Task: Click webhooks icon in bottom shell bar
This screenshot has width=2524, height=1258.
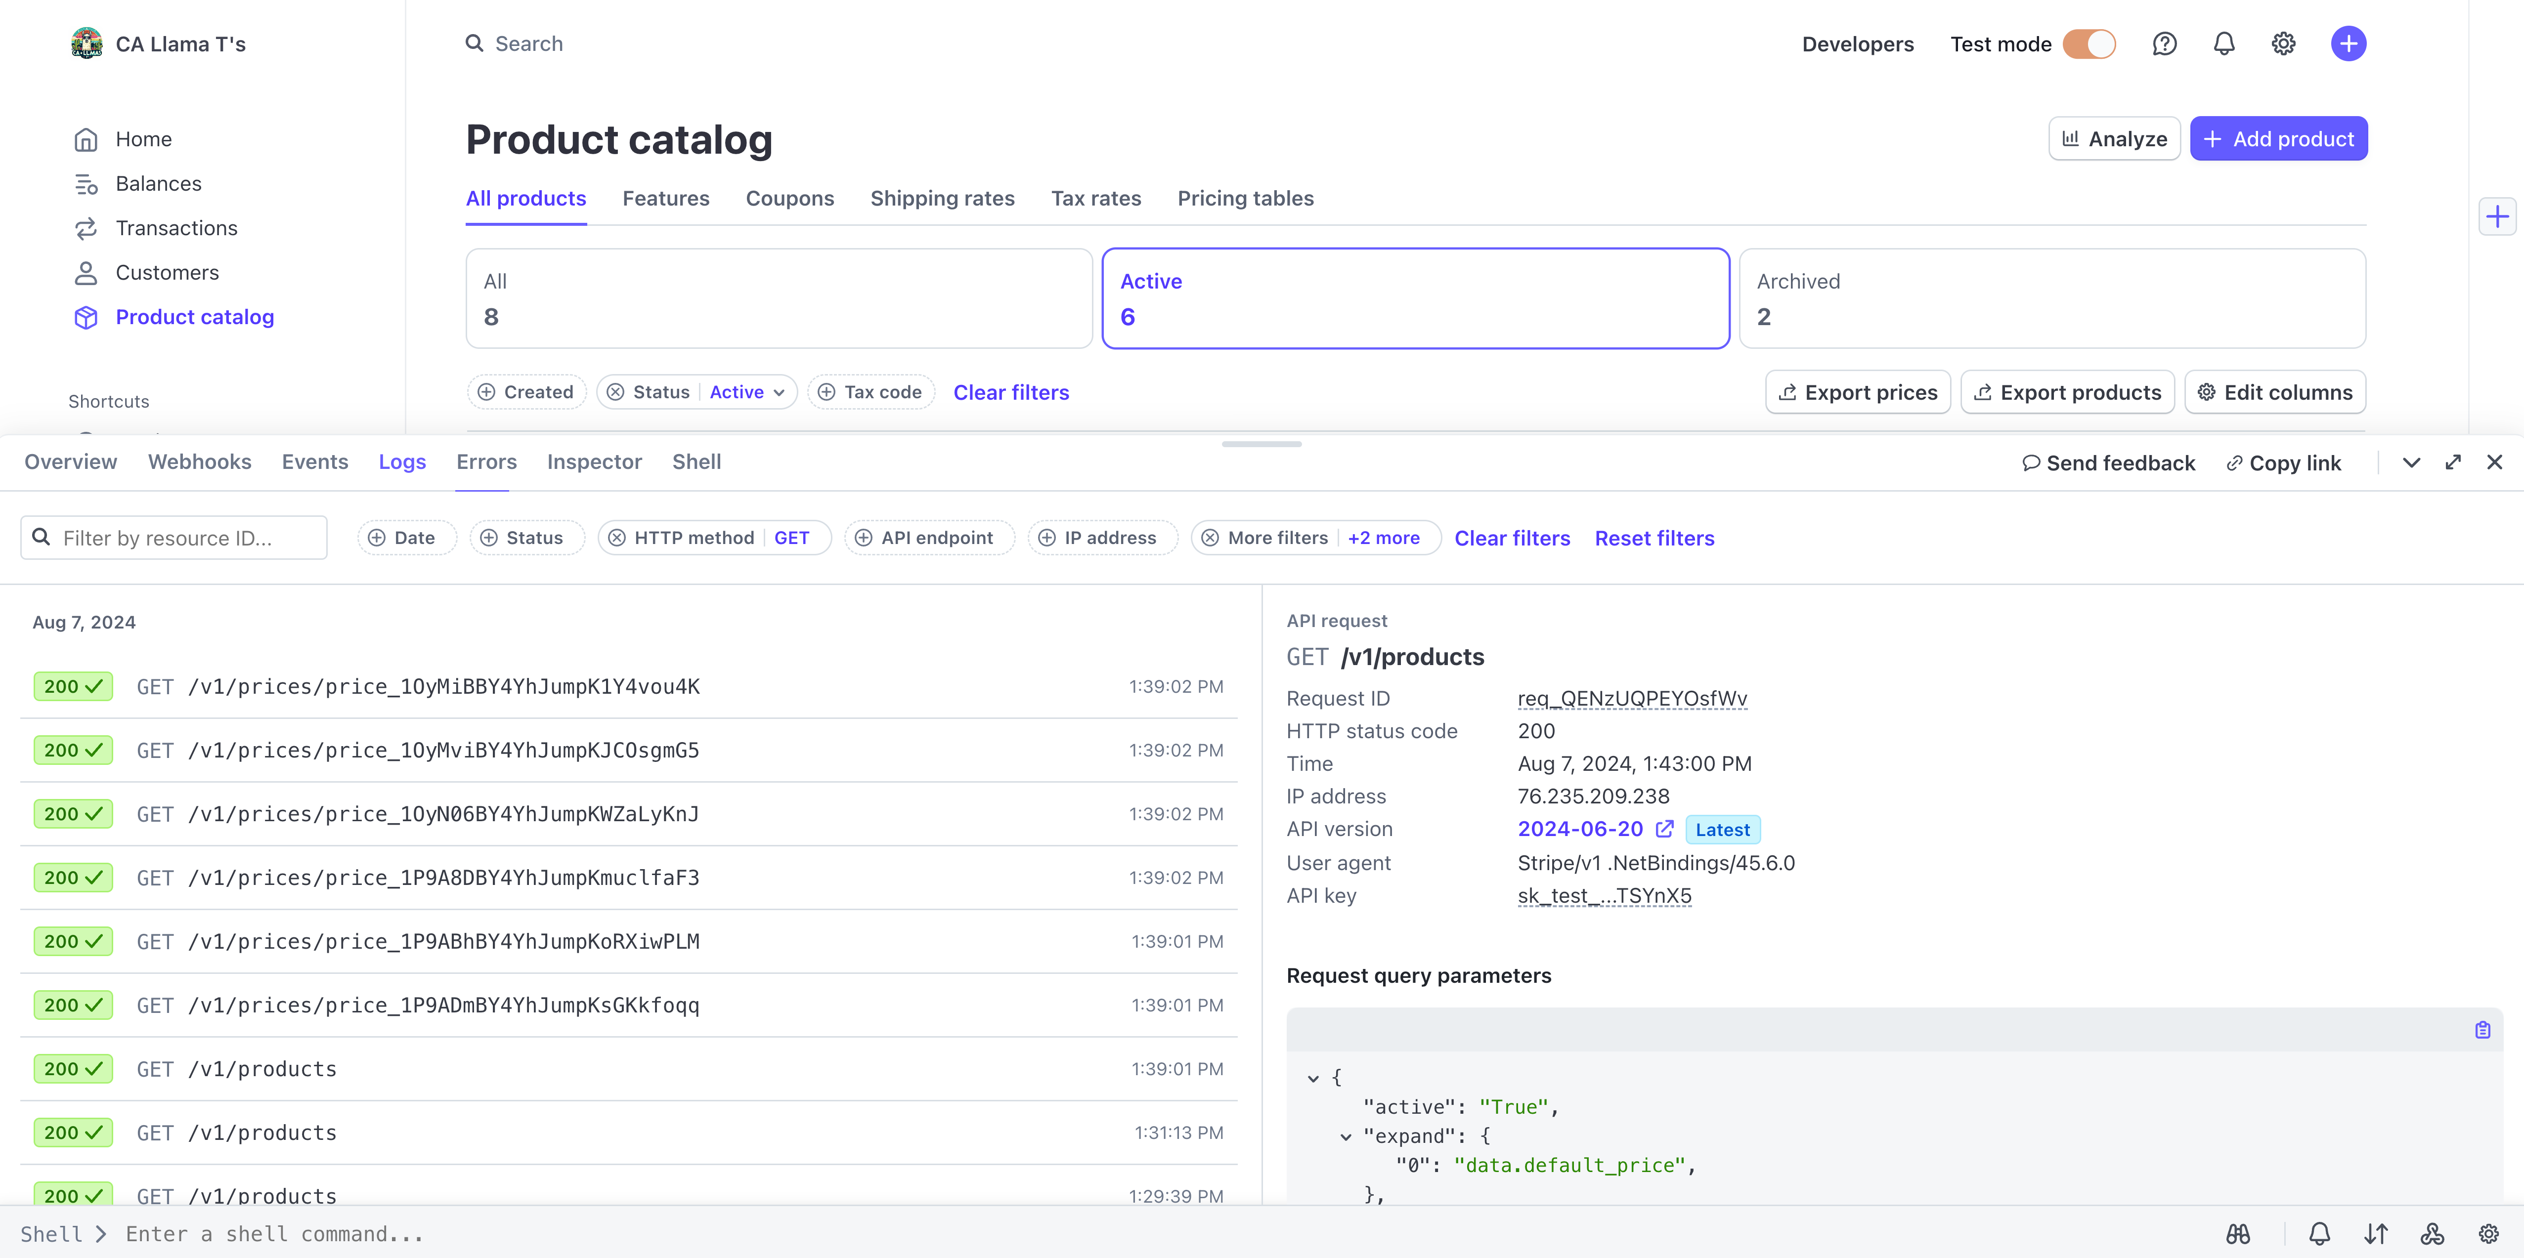Action: (2432, 1233)
